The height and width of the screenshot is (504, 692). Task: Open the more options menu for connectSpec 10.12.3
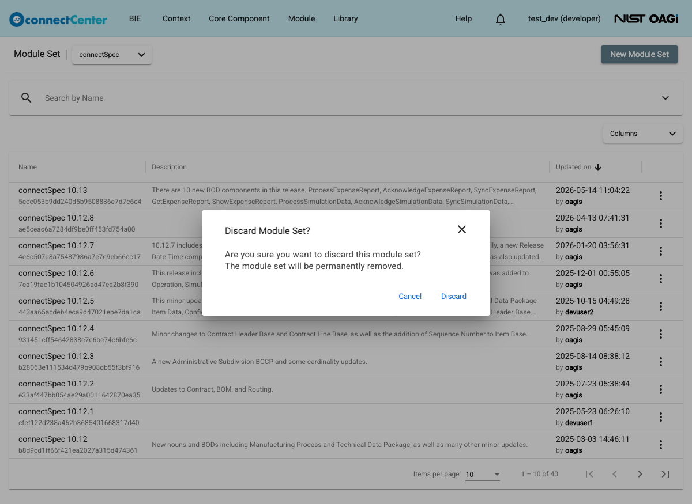(x=661, y=362)
